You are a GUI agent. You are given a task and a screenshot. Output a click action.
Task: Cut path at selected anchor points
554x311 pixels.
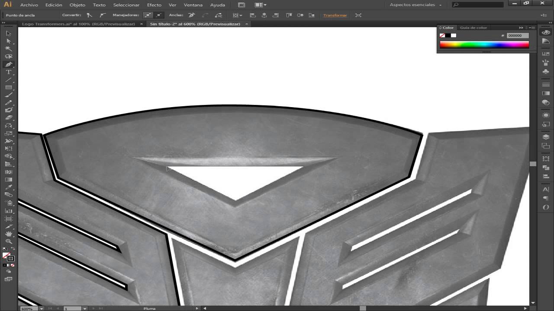click(219, 15)
